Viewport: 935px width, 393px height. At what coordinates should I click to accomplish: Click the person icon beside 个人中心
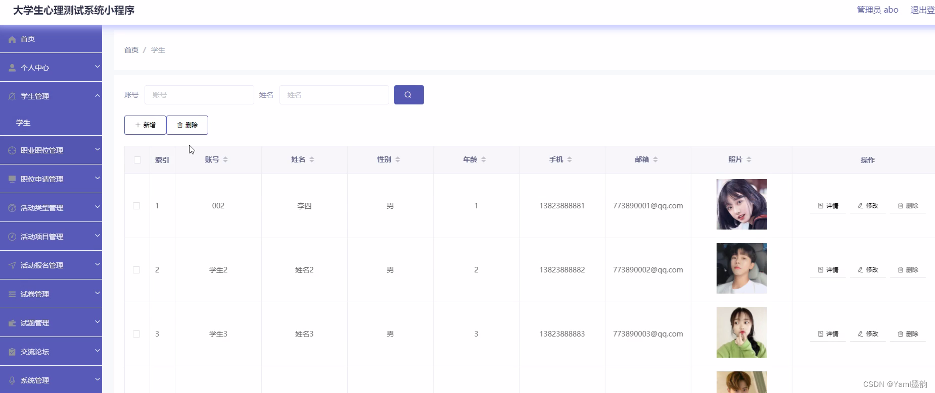tap(12, 68)
